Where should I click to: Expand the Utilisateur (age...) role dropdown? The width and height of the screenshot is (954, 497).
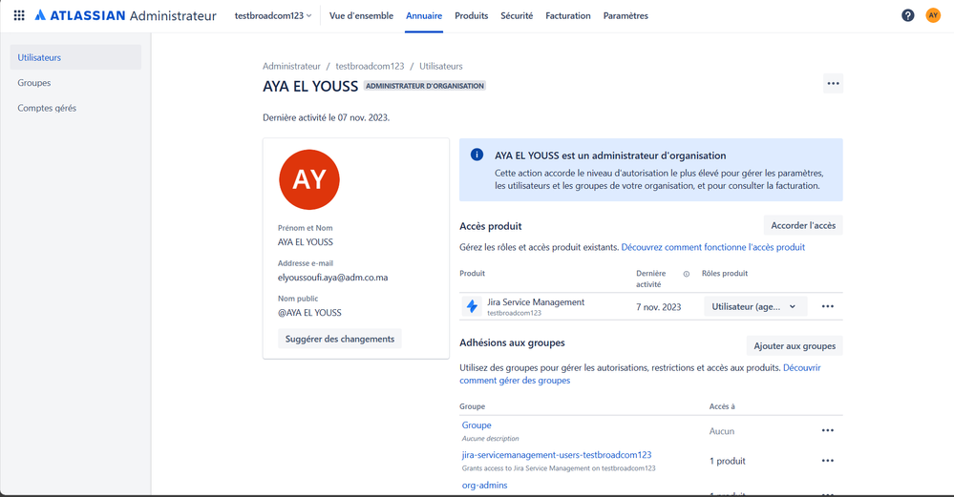point(755,306)
